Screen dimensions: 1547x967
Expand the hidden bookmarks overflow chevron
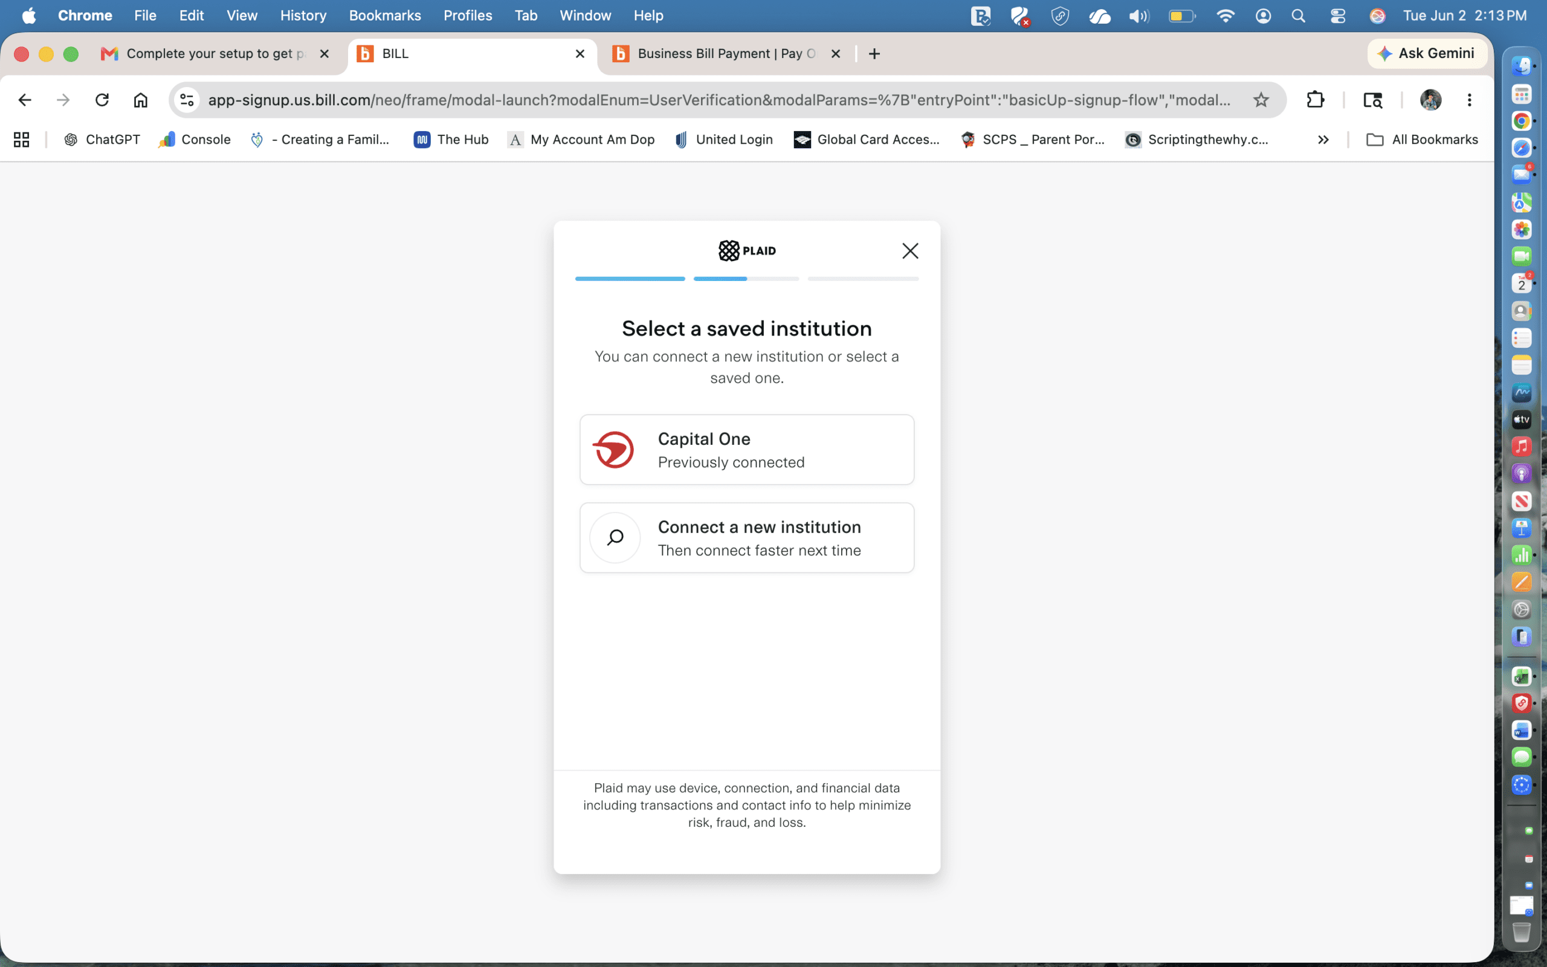(1323, 140)
